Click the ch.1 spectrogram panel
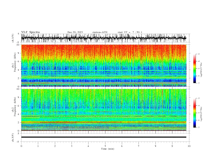The width and height of the screenshot is (213, 164). (104, 65)
